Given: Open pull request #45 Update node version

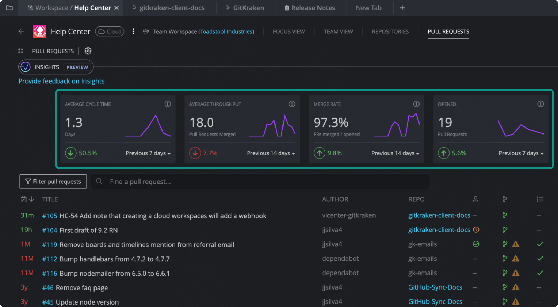Looking at the screenshot, I should [x=80, y=302].
